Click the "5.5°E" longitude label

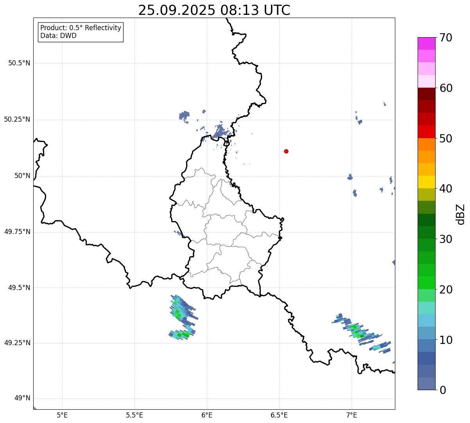[x=135, y=415]
